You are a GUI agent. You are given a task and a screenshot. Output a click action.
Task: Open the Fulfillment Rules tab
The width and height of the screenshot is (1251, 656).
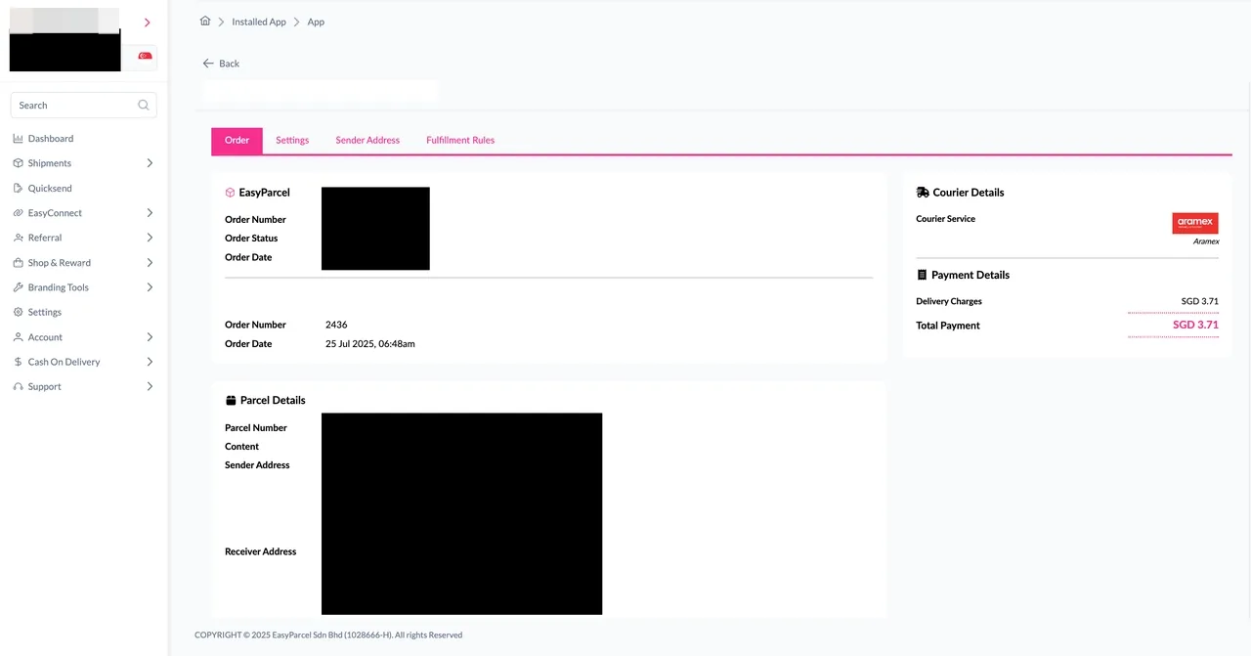(x=460, y=140)
